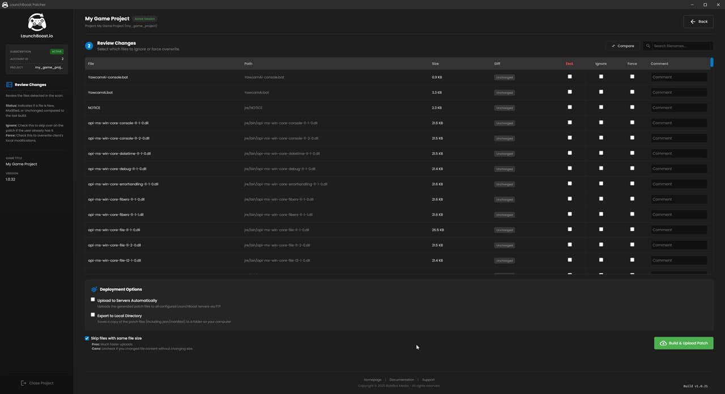Click the Close Project exit icon
This screenshot has width=725, height=394.
tap(23, 383)
